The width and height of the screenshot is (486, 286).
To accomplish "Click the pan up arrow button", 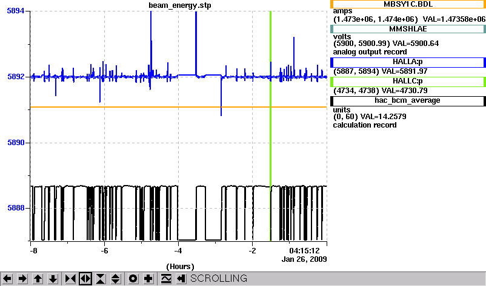I will (38, 279).
